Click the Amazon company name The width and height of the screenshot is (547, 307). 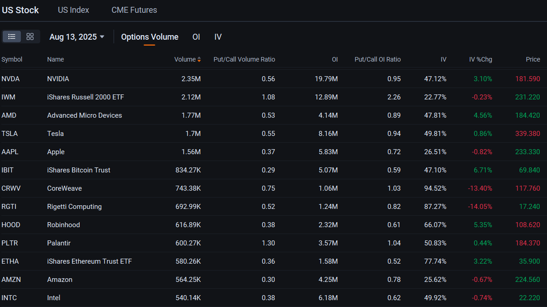tap(60, 280)
